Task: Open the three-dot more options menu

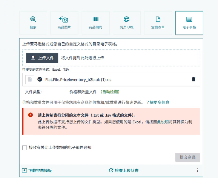Action: click(x=198, y=170)
